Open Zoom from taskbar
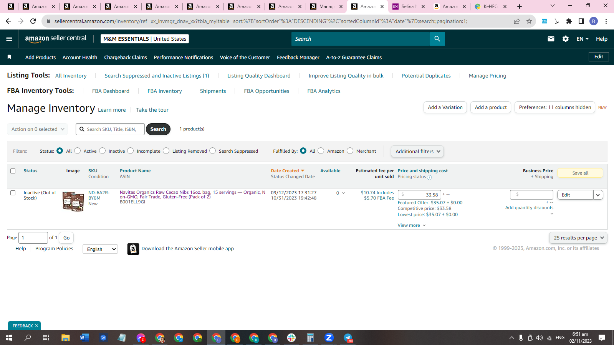Image resolution: width=614 pixels, height=345 pixels. [329, 338]
